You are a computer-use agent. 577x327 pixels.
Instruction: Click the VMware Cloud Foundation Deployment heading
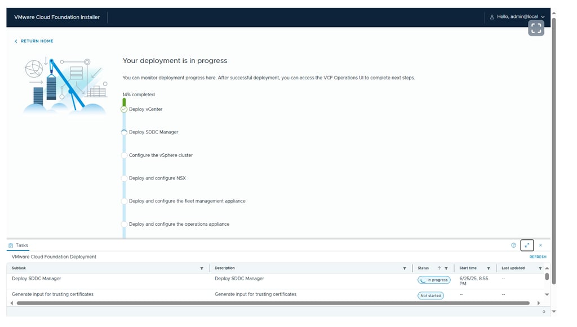(54, 257)
